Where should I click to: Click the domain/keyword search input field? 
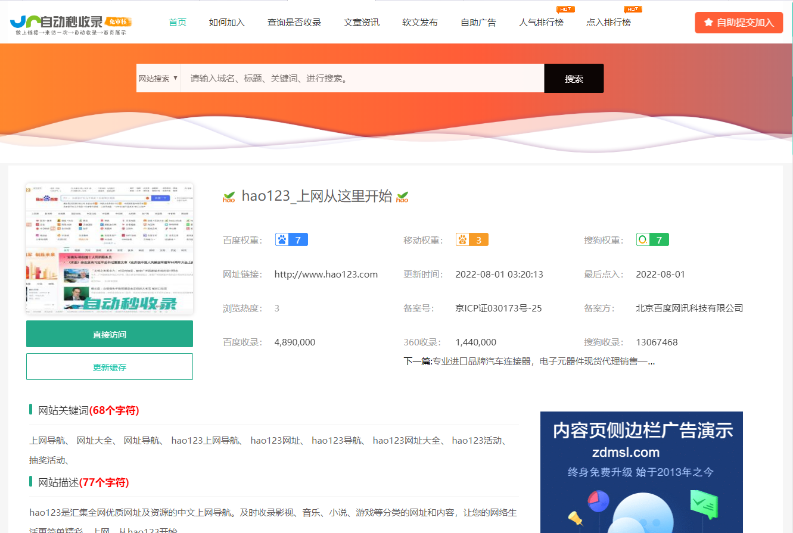(362, 78)
